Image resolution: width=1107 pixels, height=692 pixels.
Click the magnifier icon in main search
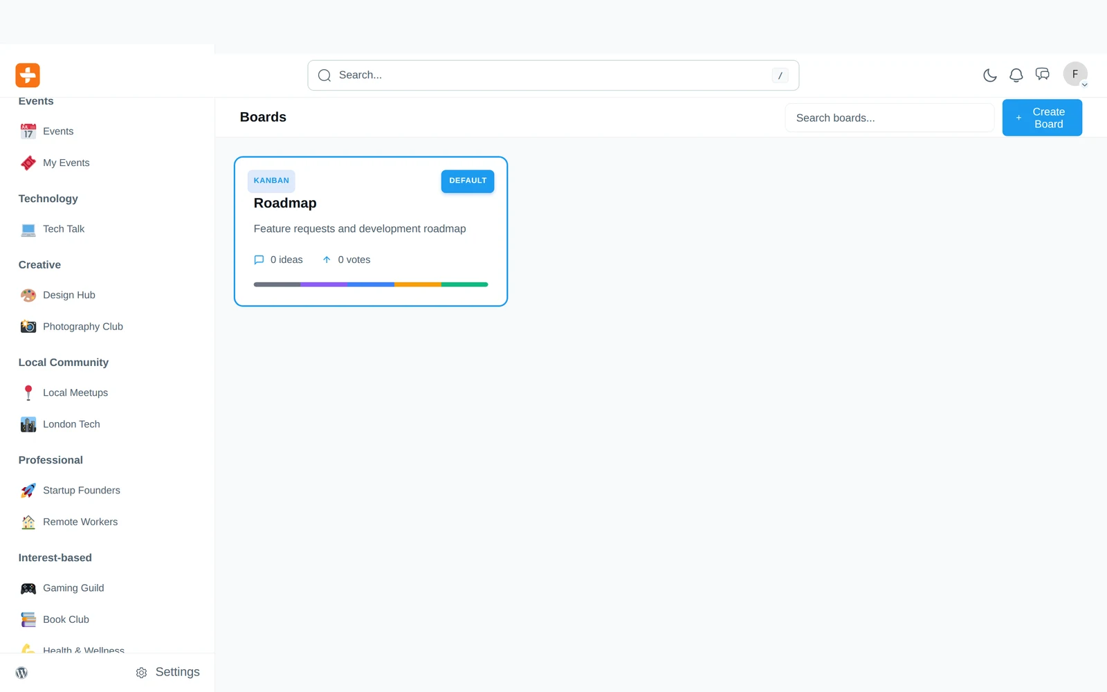point(324,75)
